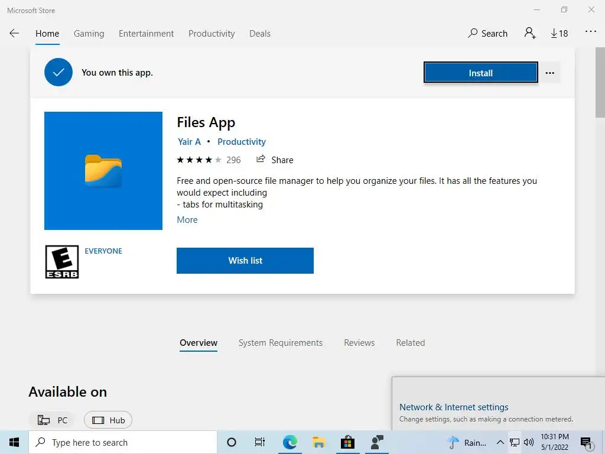
Task: Open the Search magnifier in Store
Action: coord(487,33)
